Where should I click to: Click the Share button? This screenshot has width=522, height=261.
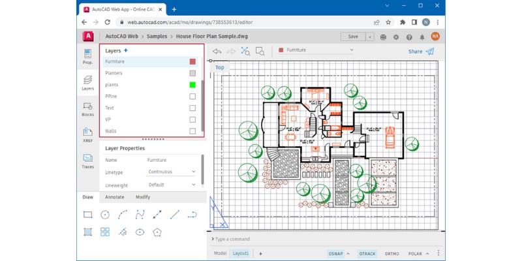(421, 52)
